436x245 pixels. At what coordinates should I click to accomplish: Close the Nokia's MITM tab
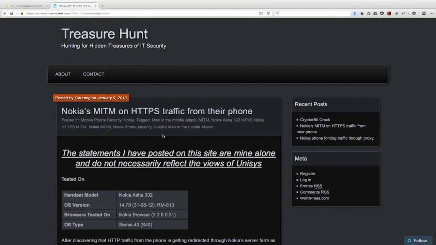[95, 6]
